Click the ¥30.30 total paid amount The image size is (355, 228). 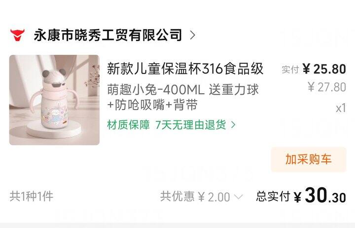(x=320, y=195)
